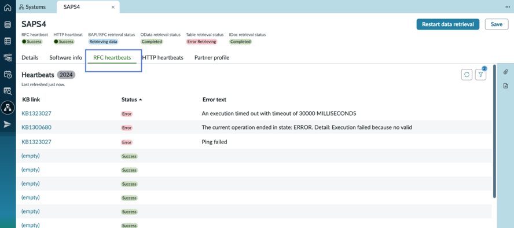
Task: Click the 'ended in state: ERROR' text
Action: [307, 127]
